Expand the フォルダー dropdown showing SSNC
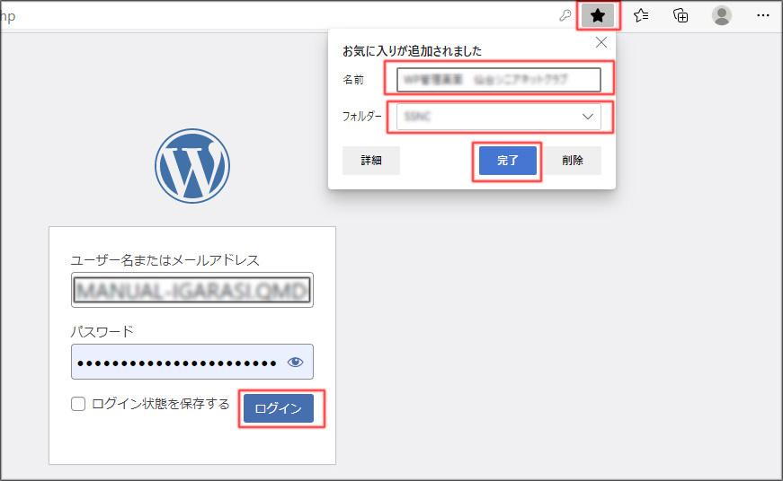 coord(499,117)
